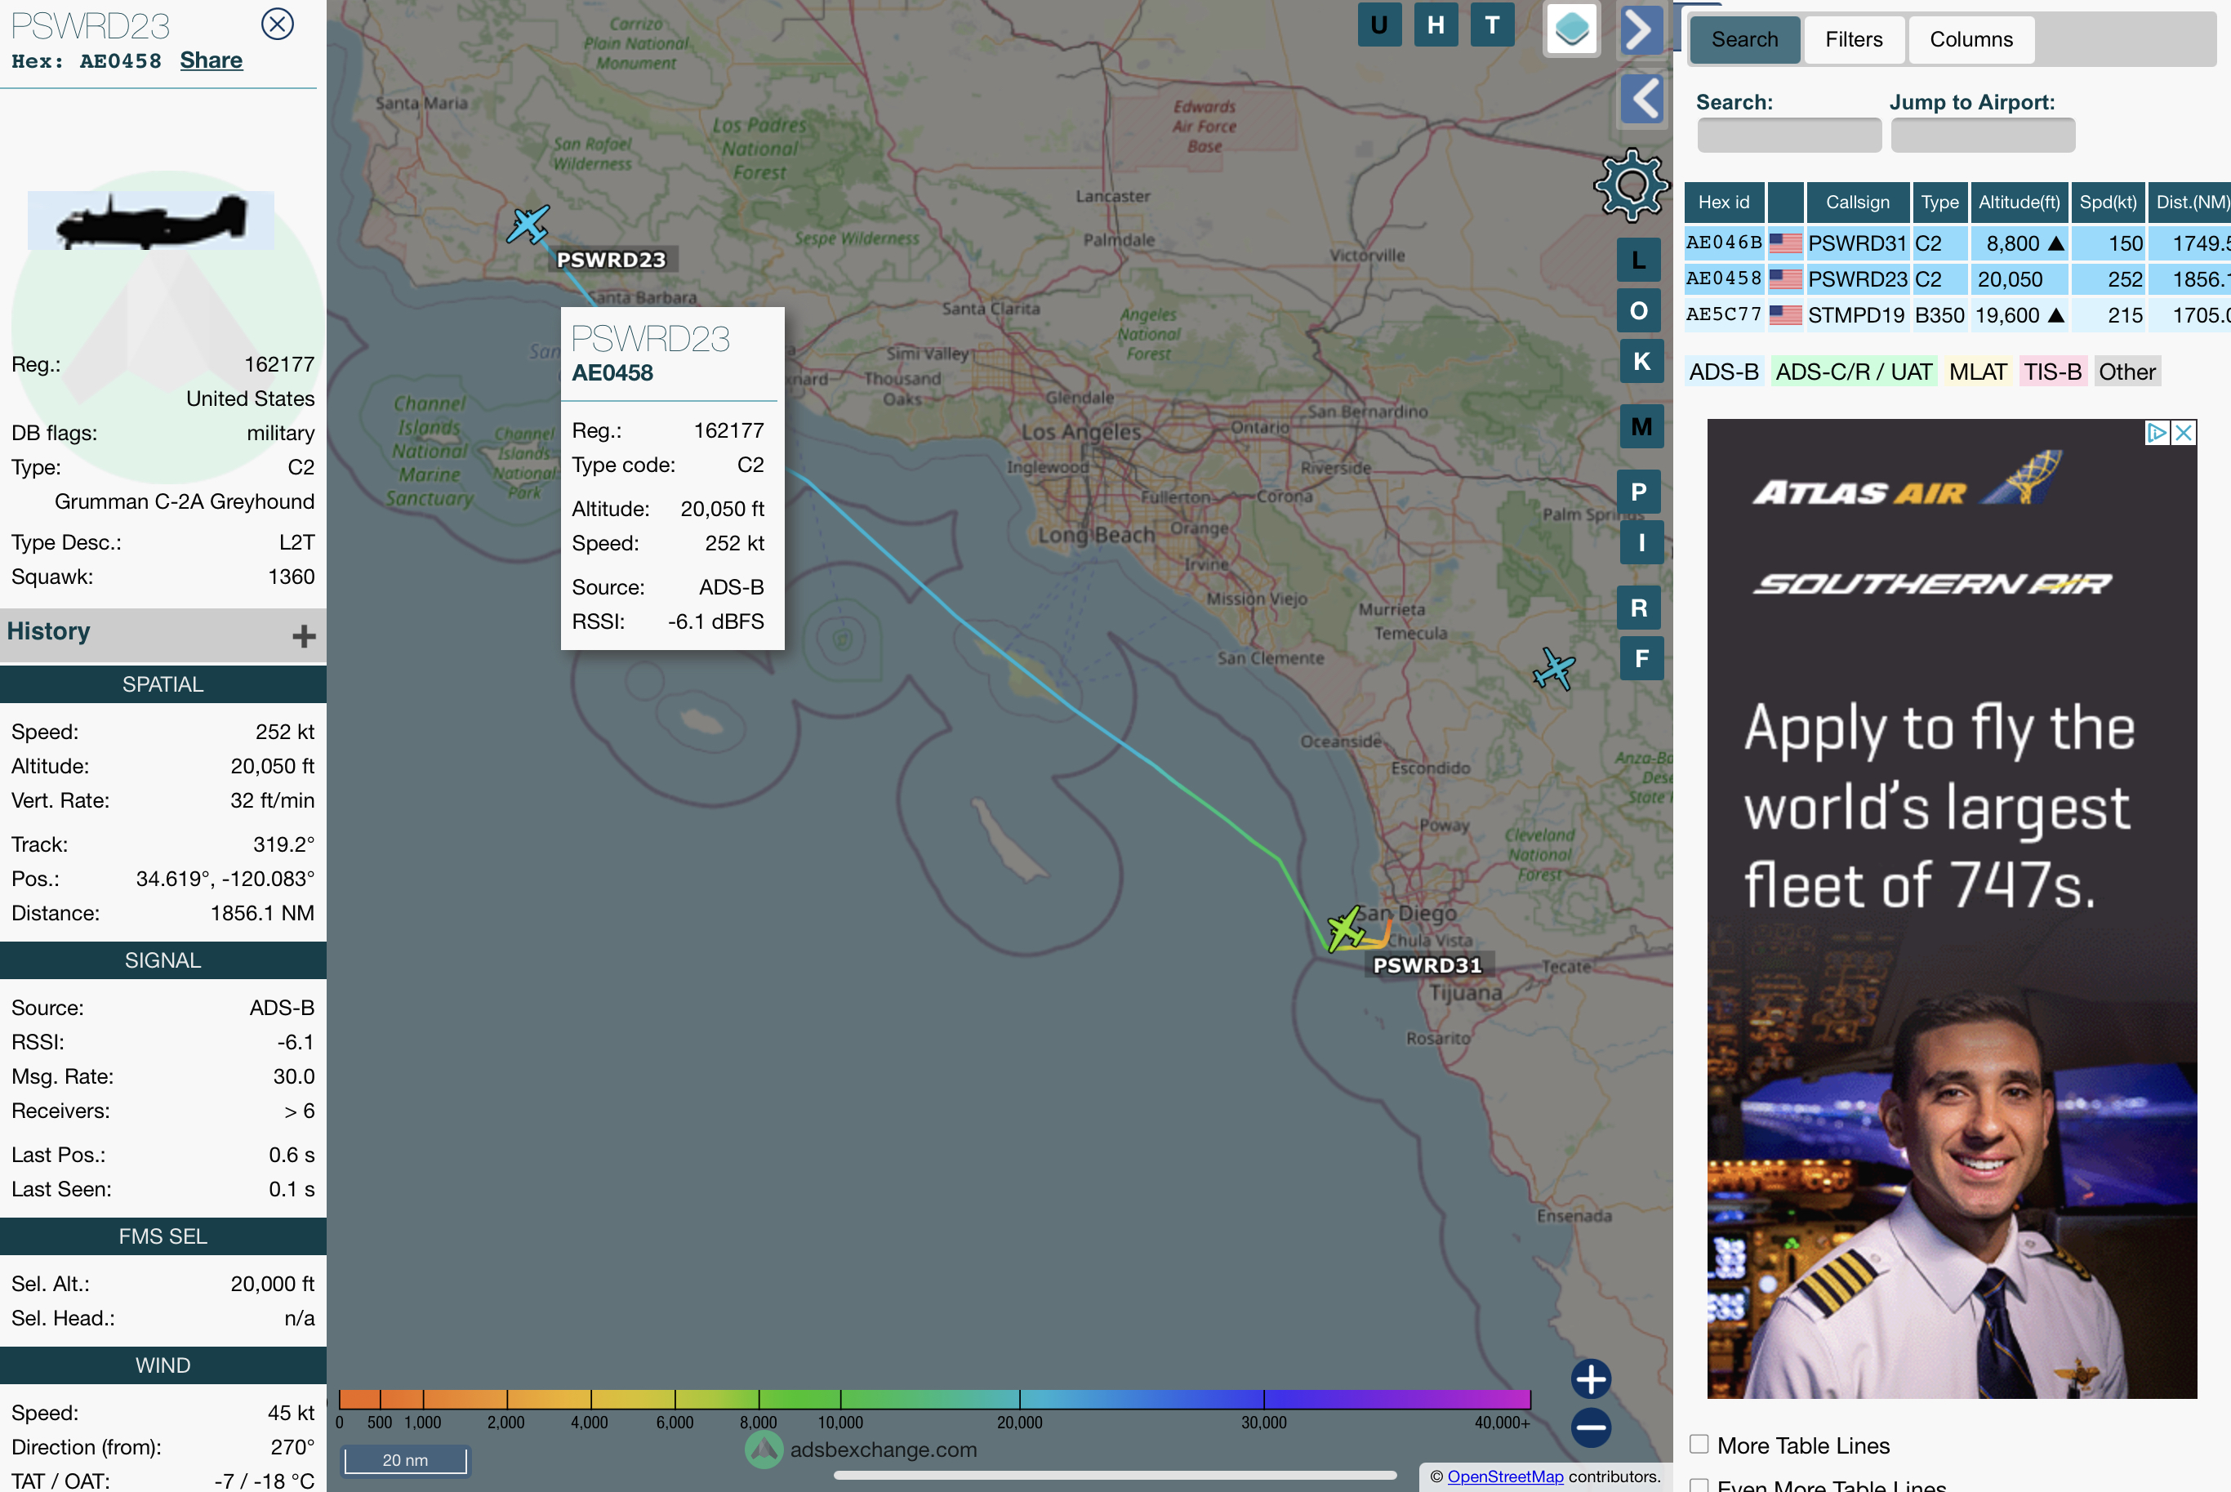Click the U map button
Viewport: 2231px width, 1492px height.
click(x=1379, y=24)
